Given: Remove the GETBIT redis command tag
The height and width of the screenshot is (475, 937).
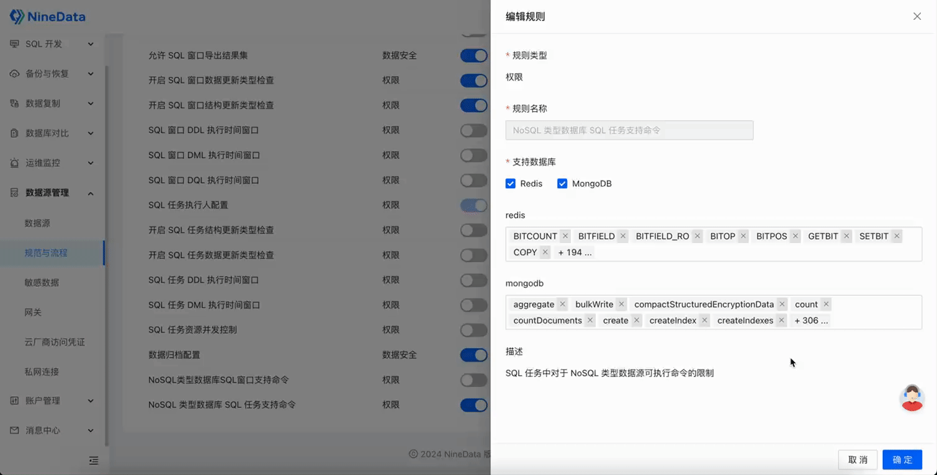Looking at the screenshot, I should (x=846, y=236).
